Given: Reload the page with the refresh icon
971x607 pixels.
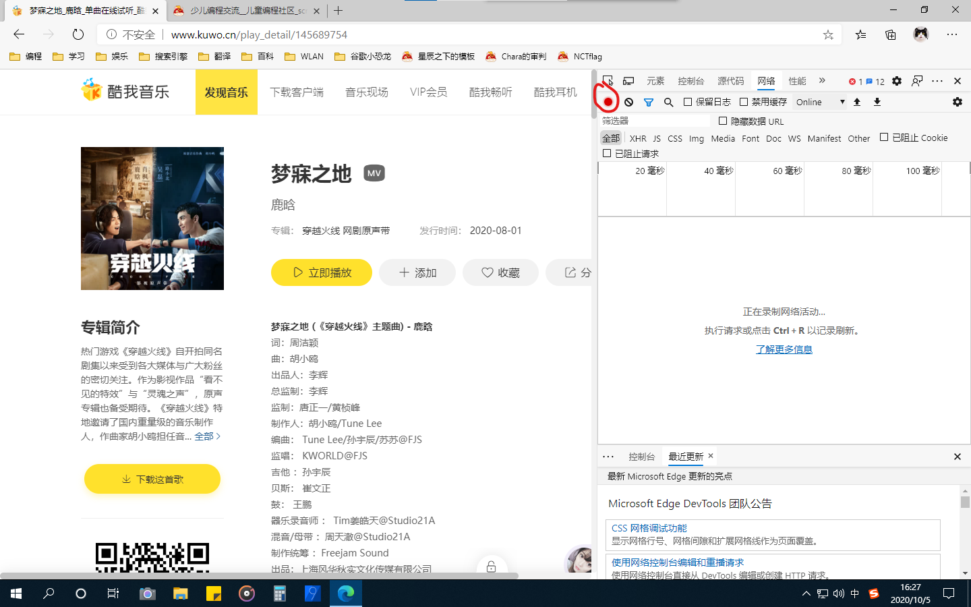Looking at the screenshot, I should click(78, 34).
